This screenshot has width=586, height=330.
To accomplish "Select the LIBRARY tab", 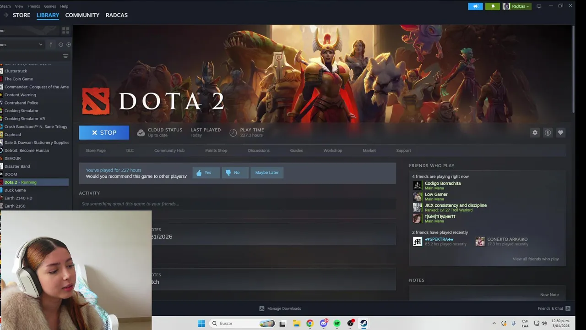I will pos(48,15).
